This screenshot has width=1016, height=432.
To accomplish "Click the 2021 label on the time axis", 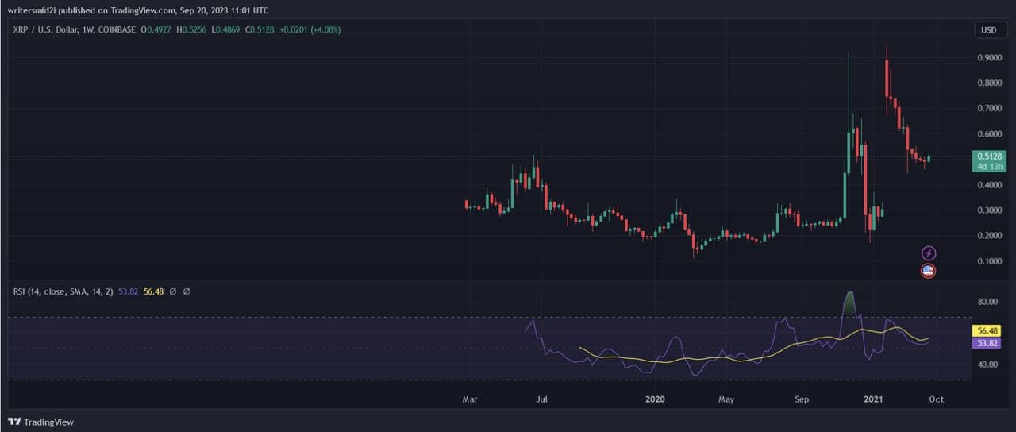I will [x=874, y=399].
